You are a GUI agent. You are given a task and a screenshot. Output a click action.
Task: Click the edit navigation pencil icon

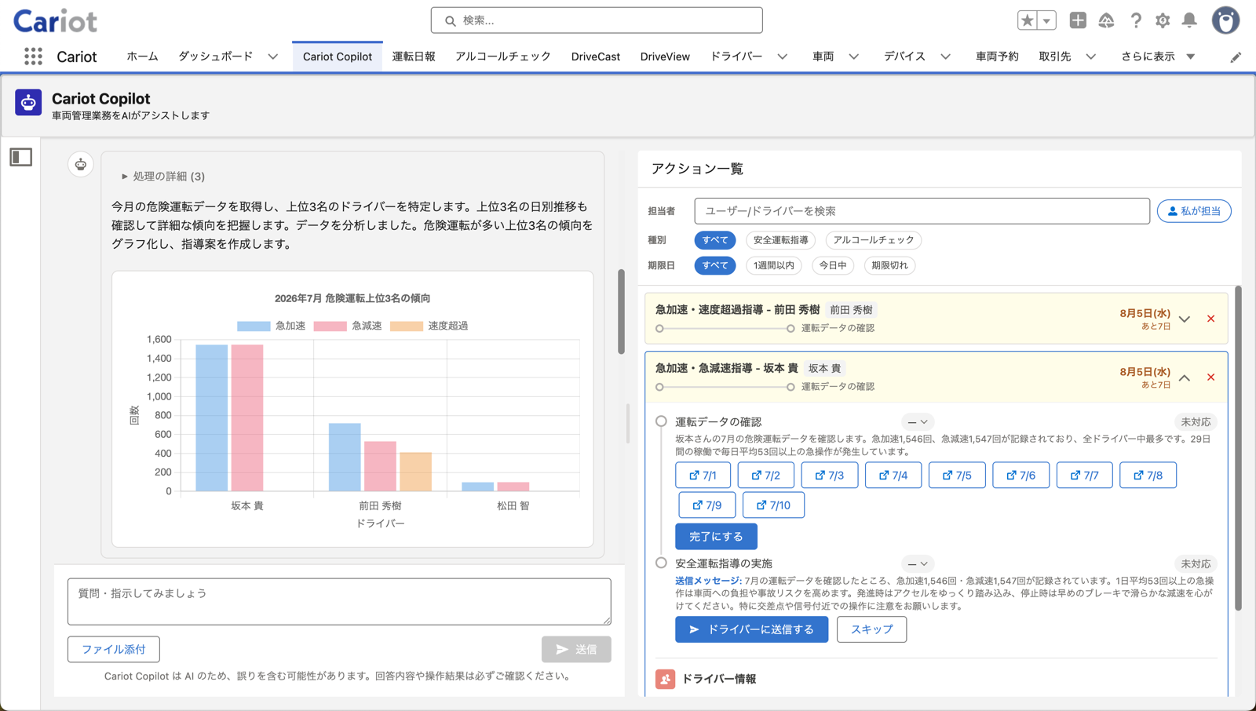pyautogui.click(x=1236, y=57)
